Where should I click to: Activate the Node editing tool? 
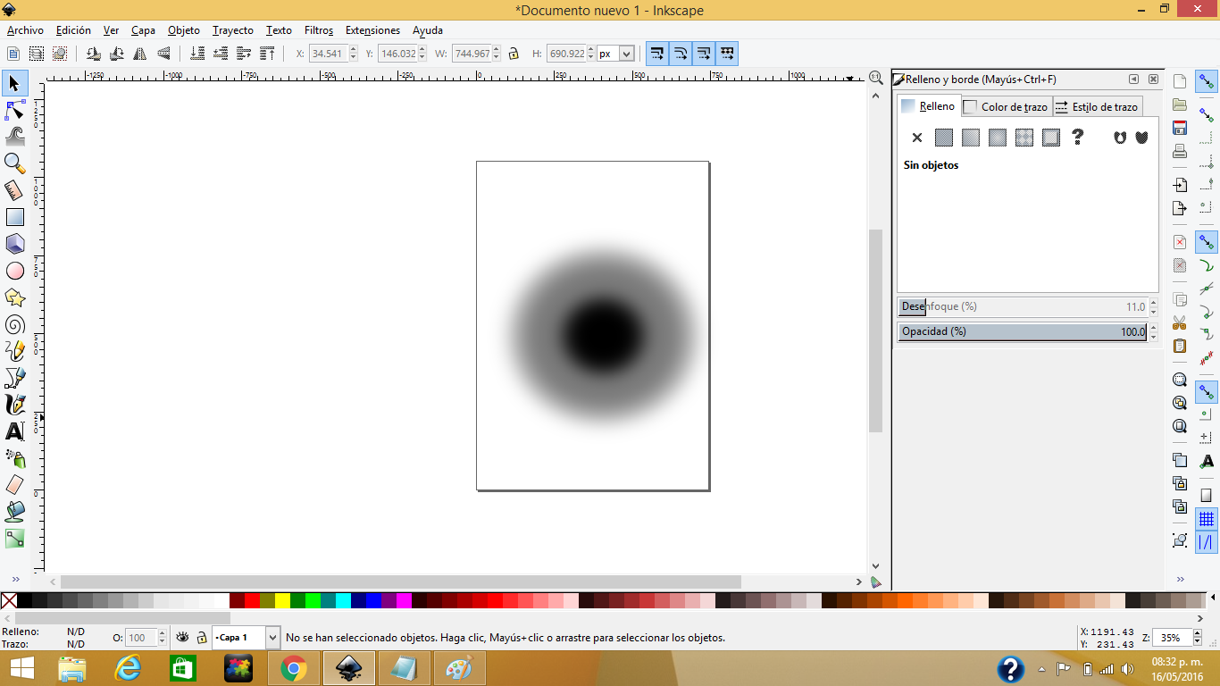click(13, 110)
